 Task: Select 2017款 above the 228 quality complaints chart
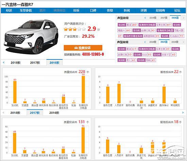(x=35, y=63)
